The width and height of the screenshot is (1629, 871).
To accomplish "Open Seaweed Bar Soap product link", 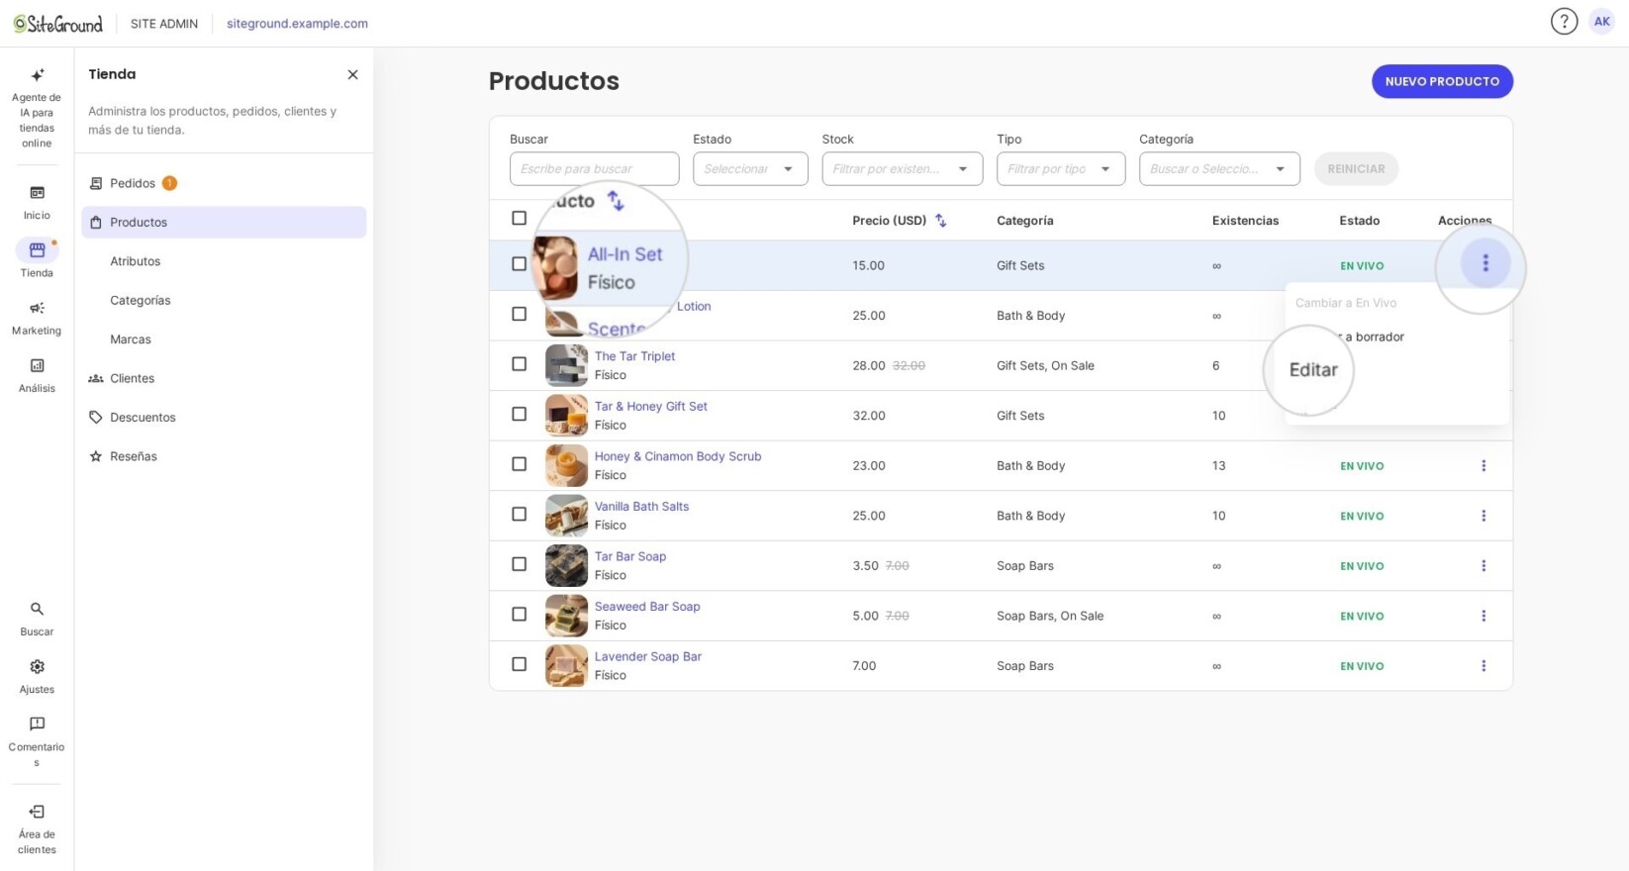I will (646, 607).
